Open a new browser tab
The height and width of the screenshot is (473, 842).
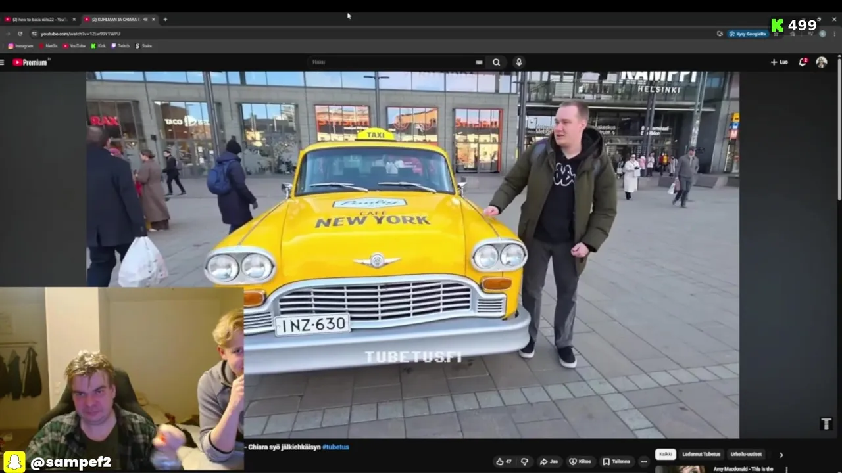pyautogui.click(x=165, y=20)
